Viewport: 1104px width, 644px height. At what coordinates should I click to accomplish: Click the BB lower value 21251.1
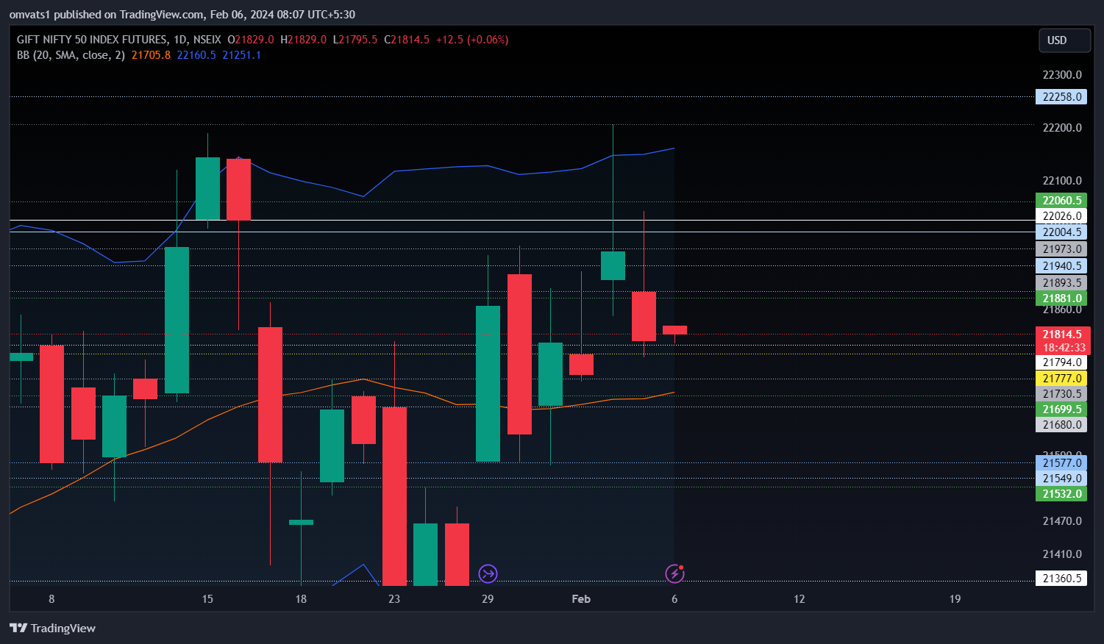click(x=242, y=55)
